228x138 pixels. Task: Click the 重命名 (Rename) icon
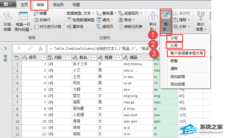pyautogui.click(x=70, y=26)
